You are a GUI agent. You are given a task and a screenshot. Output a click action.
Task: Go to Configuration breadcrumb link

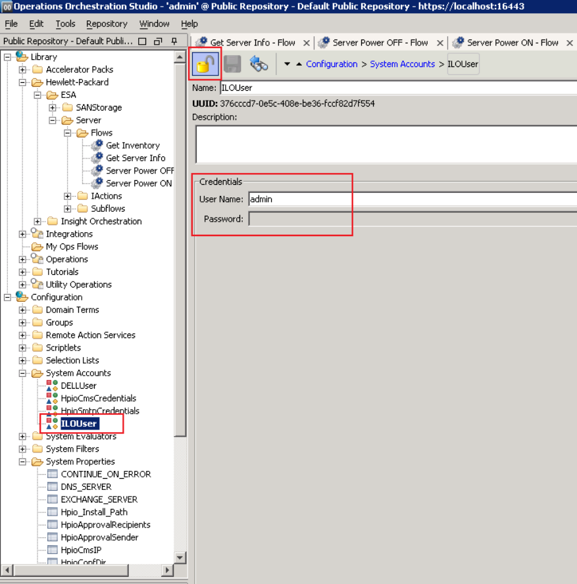[332, 64]
